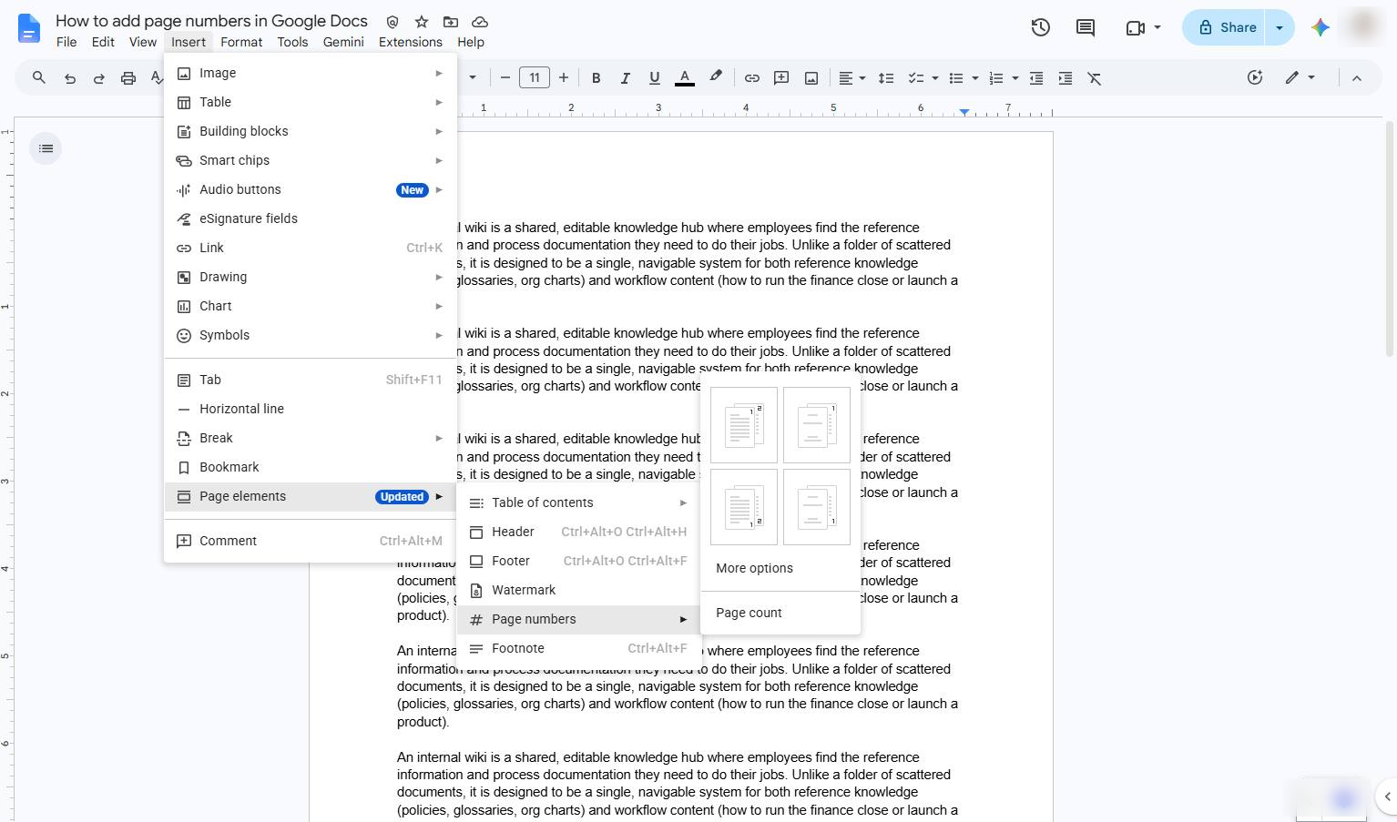Screen dimensions: 1397x822
Task: Click the Share button
Action: pos(1226,27)
